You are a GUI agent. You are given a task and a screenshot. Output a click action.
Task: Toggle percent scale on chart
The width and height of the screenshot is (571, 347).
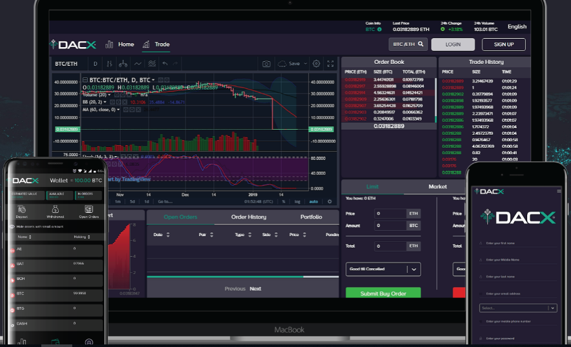284,201
